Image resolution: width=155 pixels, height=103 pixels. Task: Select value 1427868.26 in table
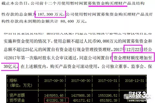point(81,96)
